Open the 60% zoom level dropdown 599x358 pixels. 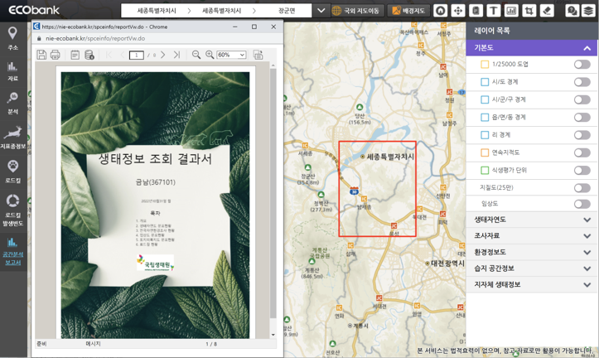231,55
